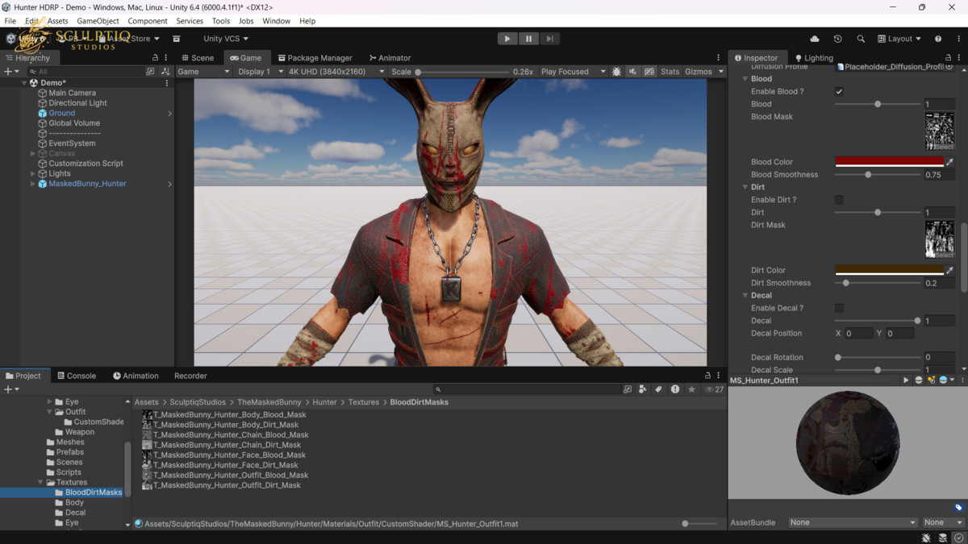This screenshot has height=544, width=968.
Task: Open the GameObject menu
Action: tap(98, 21)
